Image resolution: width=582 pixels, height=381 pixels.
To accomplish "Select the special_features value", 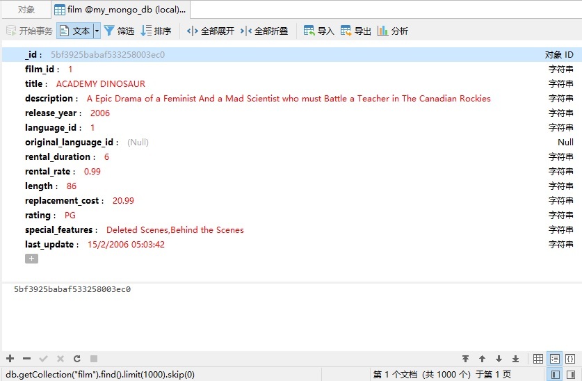I will 175,230.
